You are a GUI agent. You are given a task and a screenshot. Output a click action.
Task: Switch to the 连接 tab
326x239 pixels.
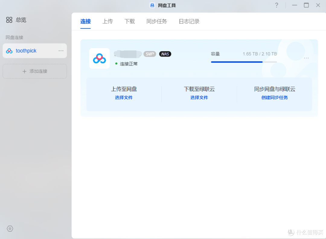[x=85, y=21]
